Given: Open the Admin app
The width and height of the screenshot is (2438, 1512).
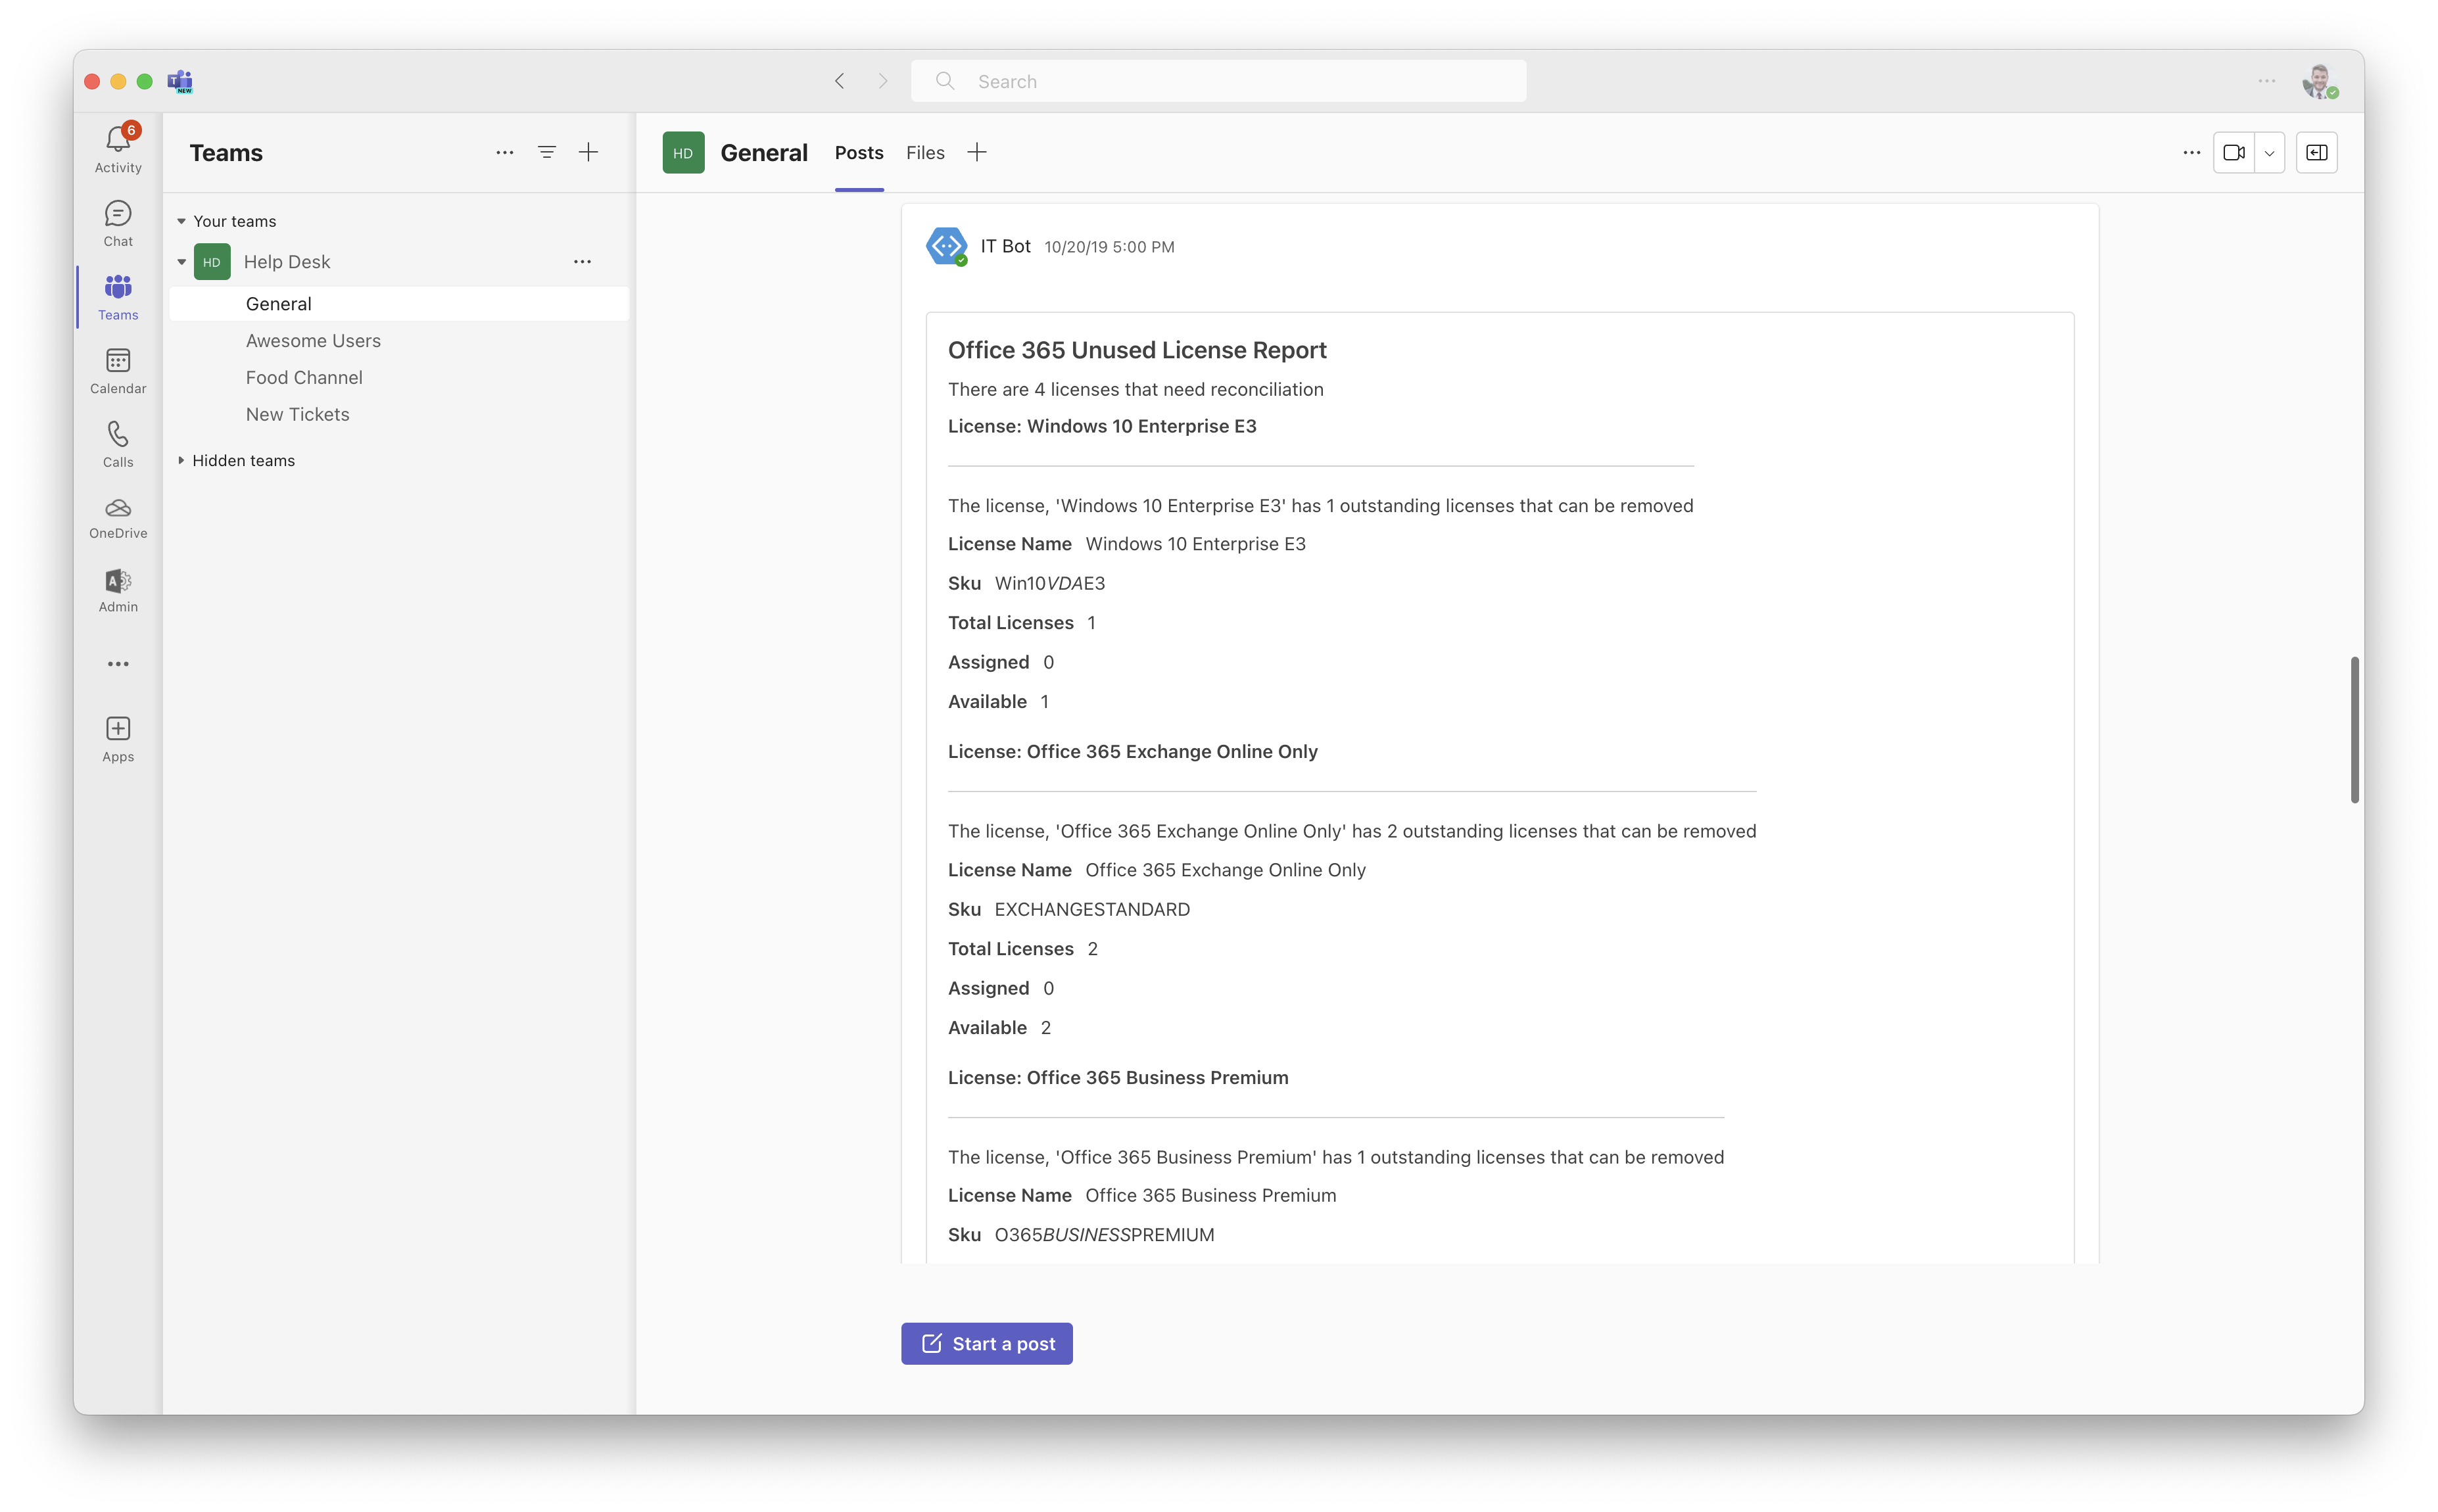Looking at the screenshot, I should point(118,591).
